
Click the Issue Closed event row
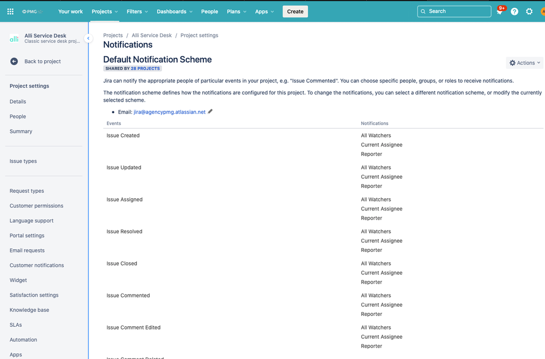(324, 273)
